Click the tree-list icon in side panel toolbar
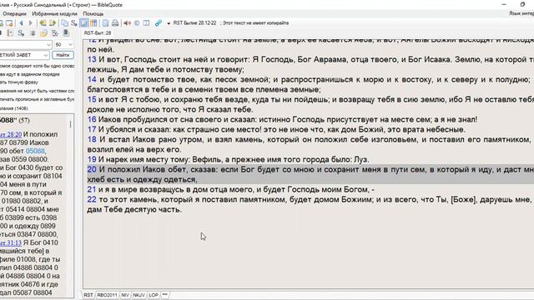Viewport: 534px width, 300px height. click(55, 33)
